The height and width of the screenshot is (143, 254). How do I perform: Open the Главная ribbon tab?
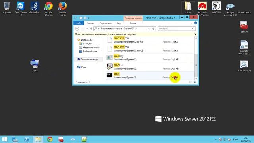tap(90, 23)
